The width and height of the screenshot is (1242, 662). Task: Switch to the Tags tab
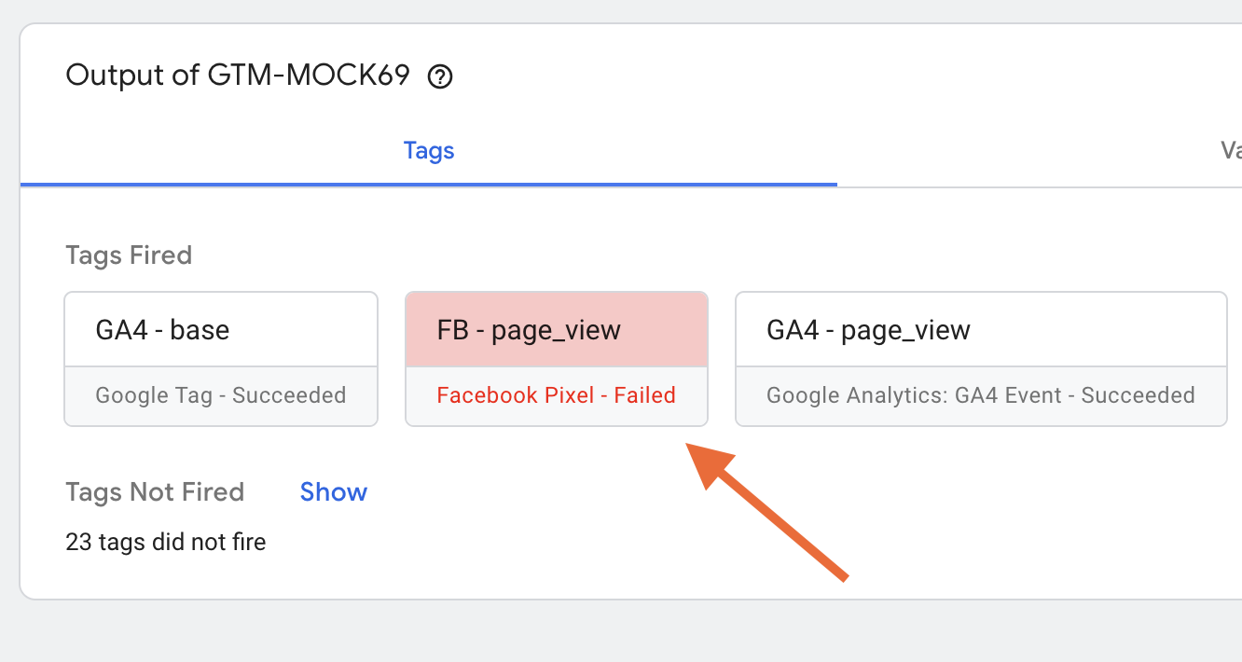tap(428, 150)
